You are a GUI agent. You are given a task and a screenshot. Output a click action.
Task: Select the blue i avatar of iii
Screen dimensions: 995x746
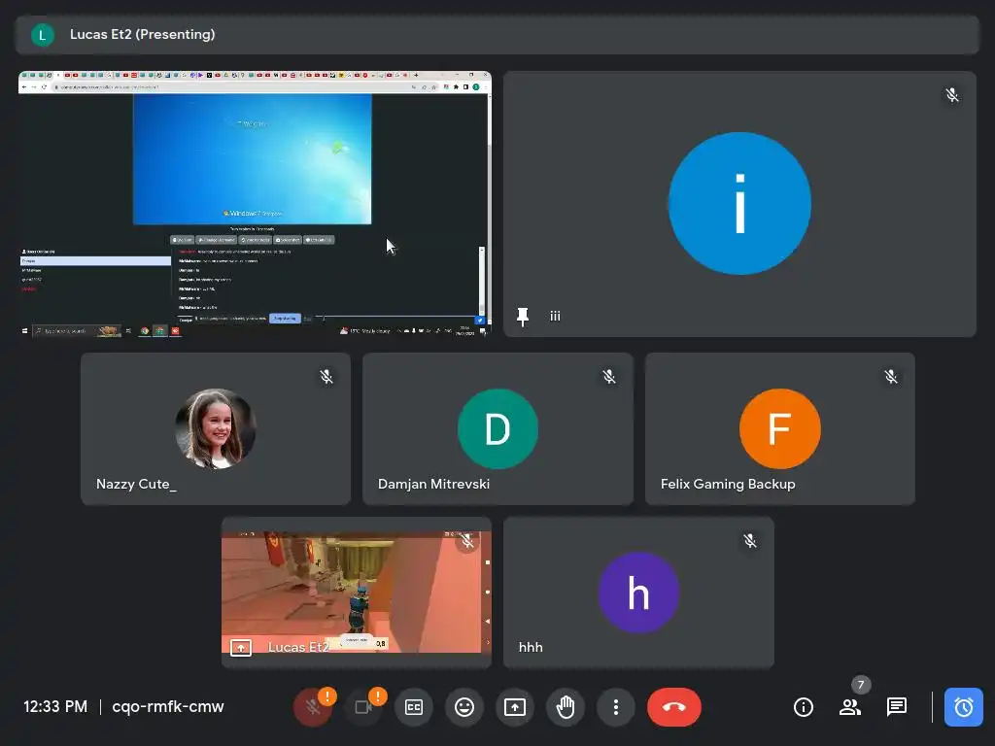click(x=739, y=203)
